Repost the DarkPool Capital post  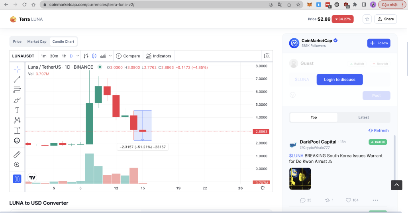tap(329, 200)
